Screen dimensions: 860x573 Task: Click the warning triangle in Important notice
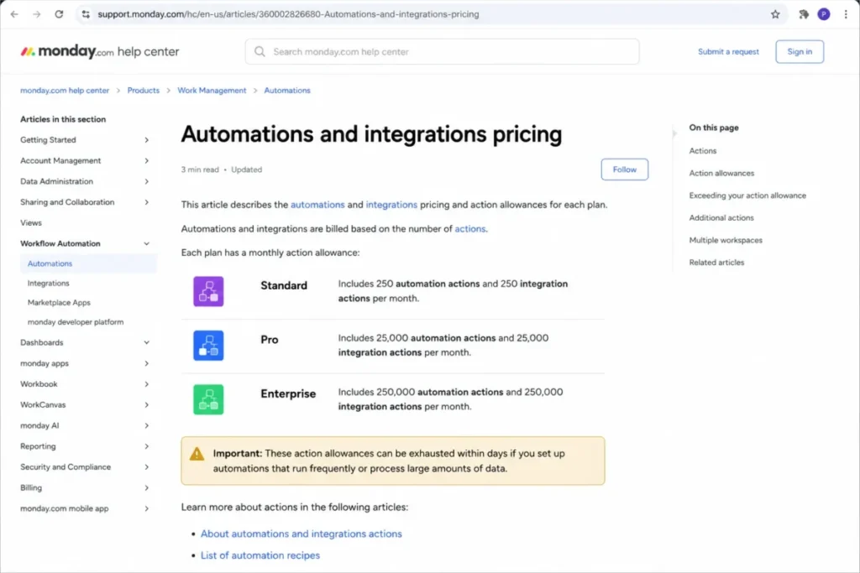pyautogui.click(x=197, y=454)
